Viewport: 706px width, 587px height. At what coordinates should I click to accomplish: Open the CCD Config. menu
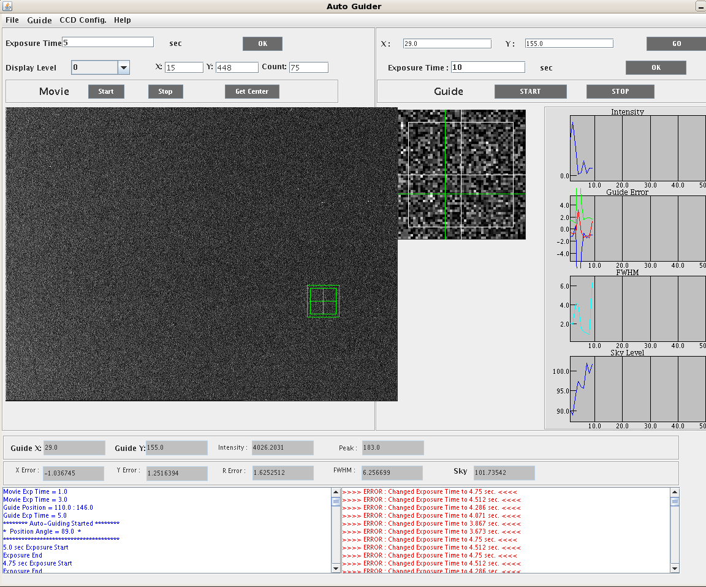tap(83, 20)
